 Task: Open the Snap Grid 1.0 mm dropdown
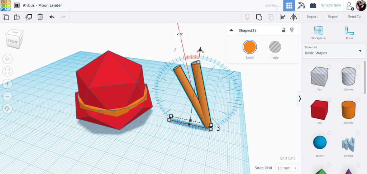click(287, 168)
